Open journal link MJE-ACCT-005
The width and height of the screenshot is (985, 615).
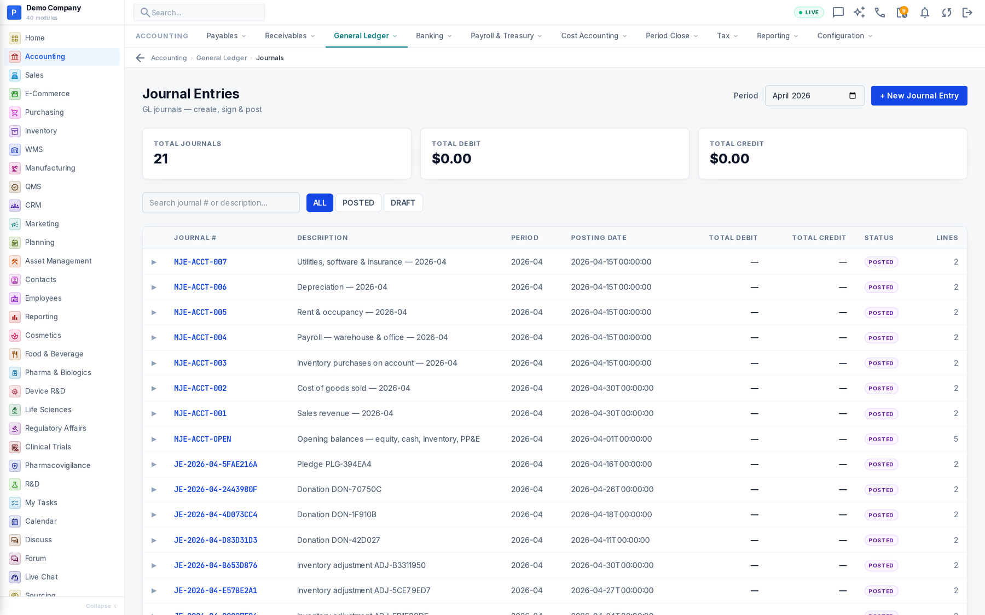point(200,313)
